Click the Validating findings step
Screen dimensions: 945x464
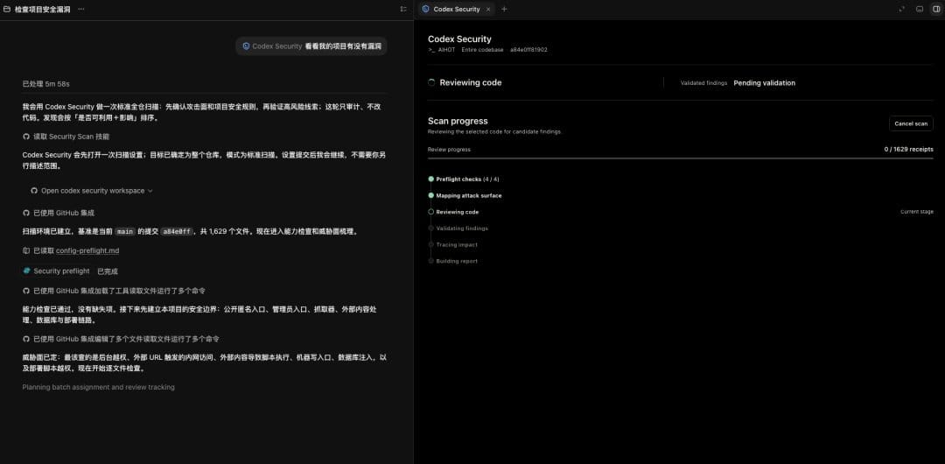coord(462,228)
